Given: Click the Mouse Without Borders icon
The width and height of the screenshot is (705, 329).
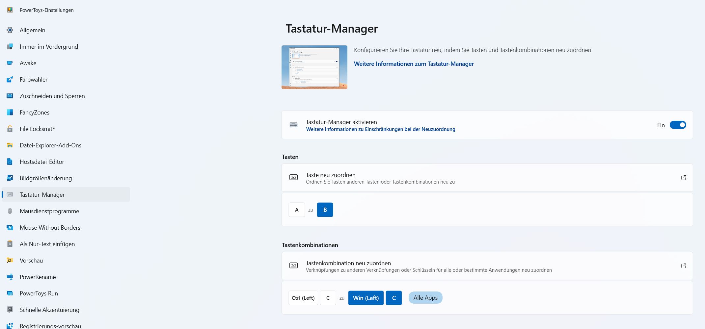Looking at the screenshot, I should click(10, 227).
